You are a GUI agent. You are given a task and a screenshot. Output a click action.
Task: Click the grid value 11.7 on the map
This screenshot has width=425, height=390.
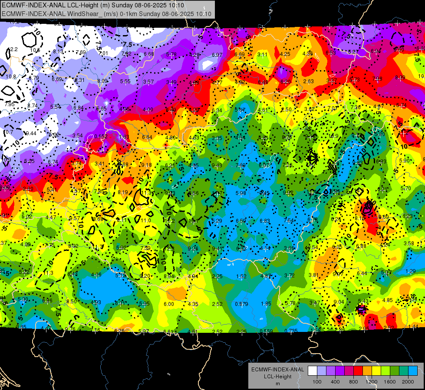tap(98, 247)
